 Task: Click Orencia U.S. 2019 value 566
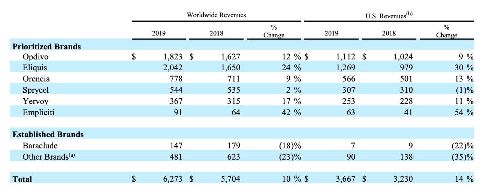(x=348, y=79)
